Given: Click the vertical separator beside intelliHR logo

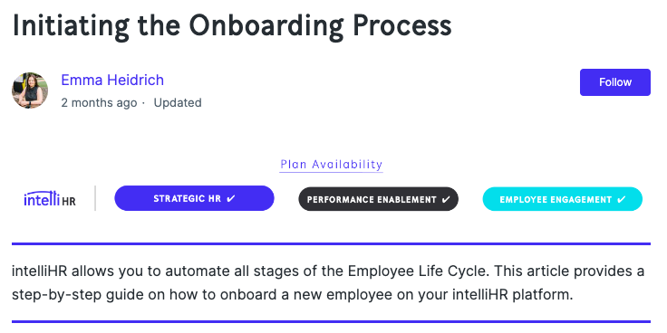Looking at the screenshot, I should tap(95, 198).
